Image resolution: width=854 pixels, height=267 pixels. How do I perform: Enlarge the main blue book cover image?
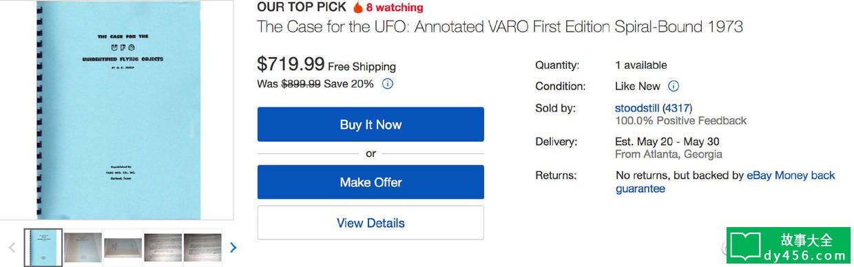click(x=117, y=109)
